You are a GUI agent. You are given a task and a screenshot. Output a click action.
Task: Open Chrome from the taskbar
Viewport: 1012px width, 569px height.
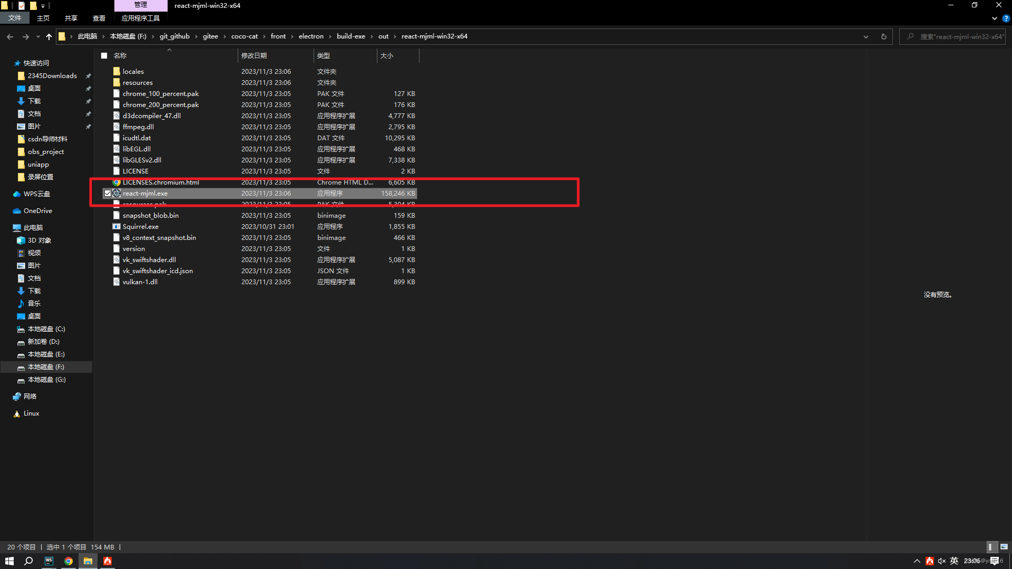click(x=69, y=561)
